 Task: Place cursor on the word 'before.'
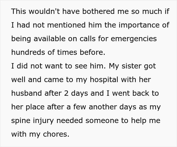[93, 52]
